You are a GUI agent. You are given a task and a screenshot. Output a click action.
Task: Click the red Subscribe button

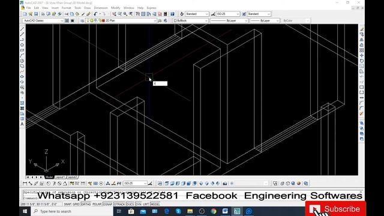click(335, 209)
